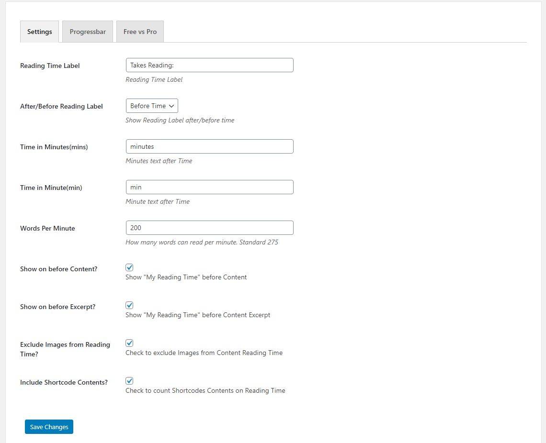Click the 'Check to count Shortcodes Contents' text
This screenshot has width=546, height=443.
coord(205,390)
